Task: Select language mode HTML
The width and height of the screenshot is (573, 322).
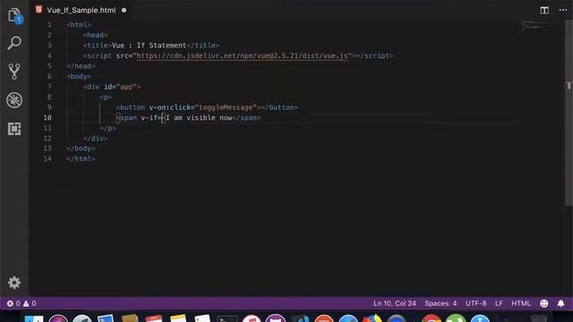Action: tap(521, 303)
